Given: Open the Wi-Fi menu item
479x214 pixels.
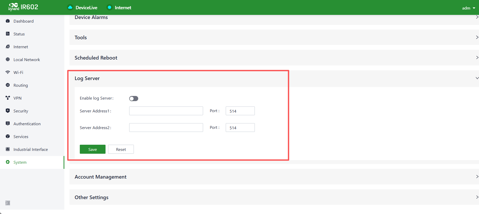Looking at the screenshot, I should coord(32,72).
